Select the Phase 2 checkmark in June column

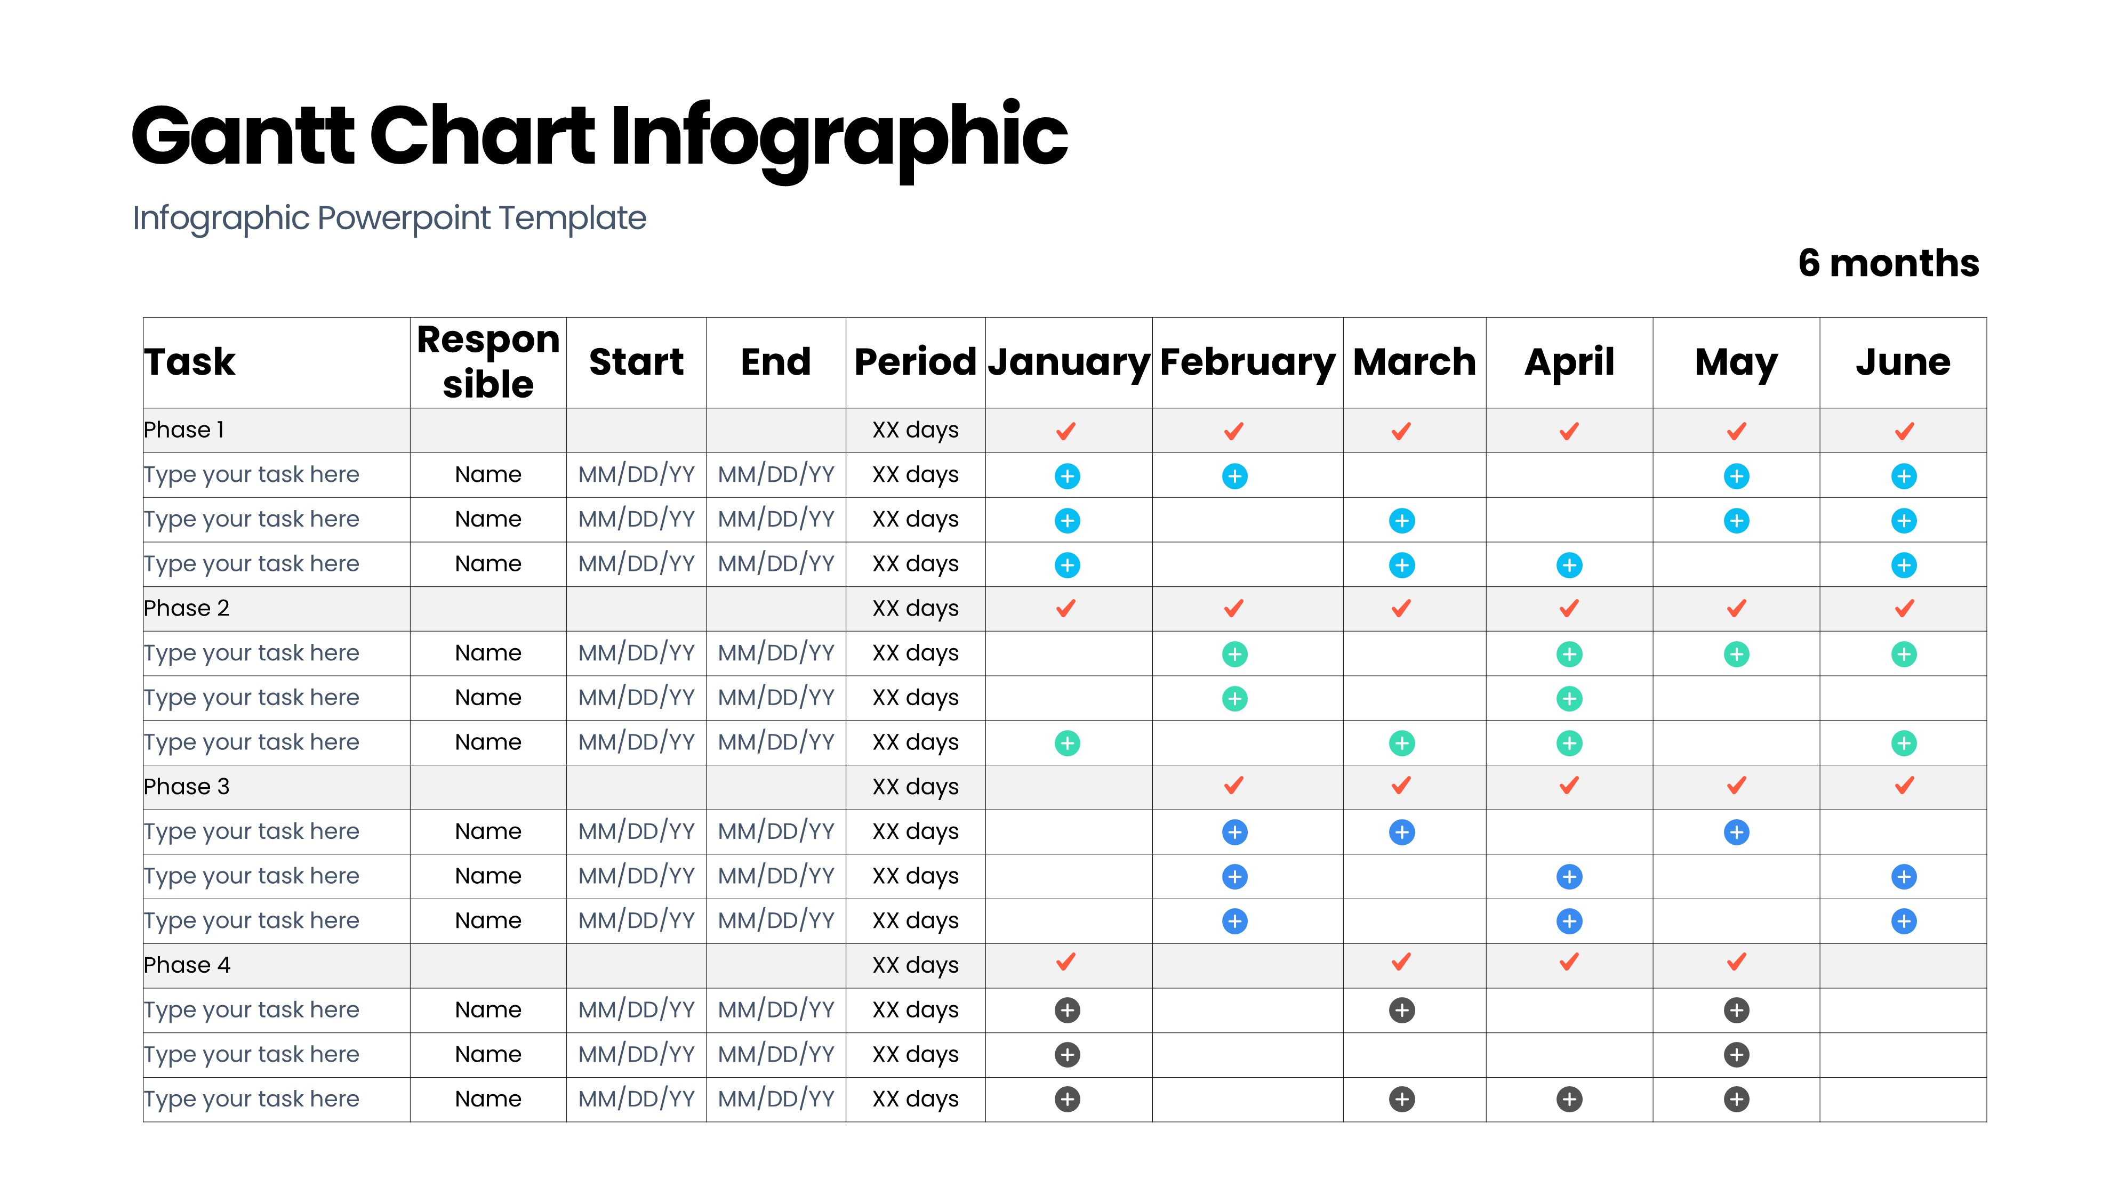tap(1904, 609)
